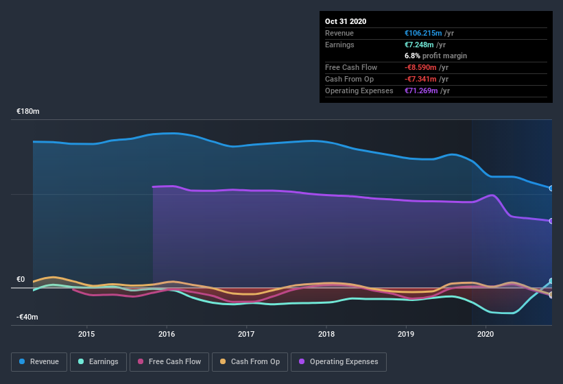
Task: Click the 6.8% profit margin text
Action: click(x=436, y=56)
